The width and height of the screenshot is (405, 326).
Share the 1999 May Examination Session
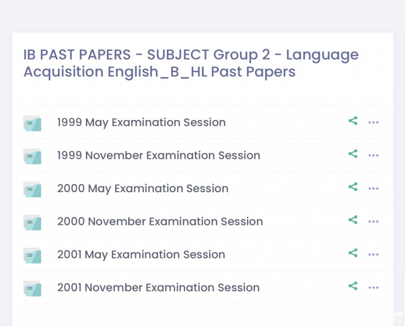point(353,121)
